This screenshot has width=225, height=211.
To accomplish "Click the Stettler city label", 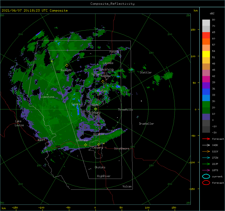I will coord(146,73).
